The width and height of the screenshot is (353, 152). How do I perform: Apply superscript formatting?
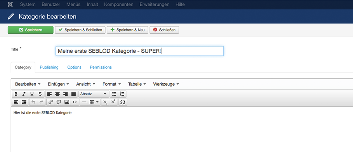point(113,102)
